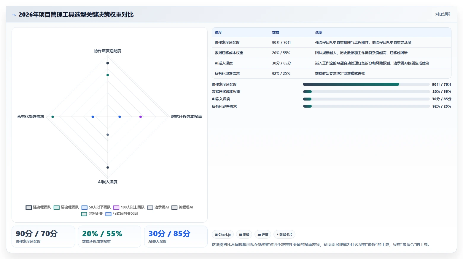
Task: Click the top radar point on 协作密度适配度 axis
Action: [x=108, y=63]
